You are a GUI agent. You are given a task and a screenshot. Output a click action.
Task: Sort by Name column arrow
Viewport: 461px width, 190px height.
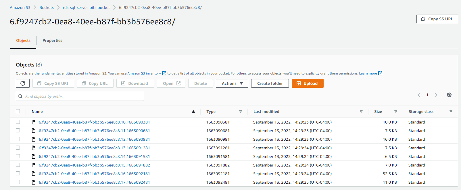pos(193,111)
